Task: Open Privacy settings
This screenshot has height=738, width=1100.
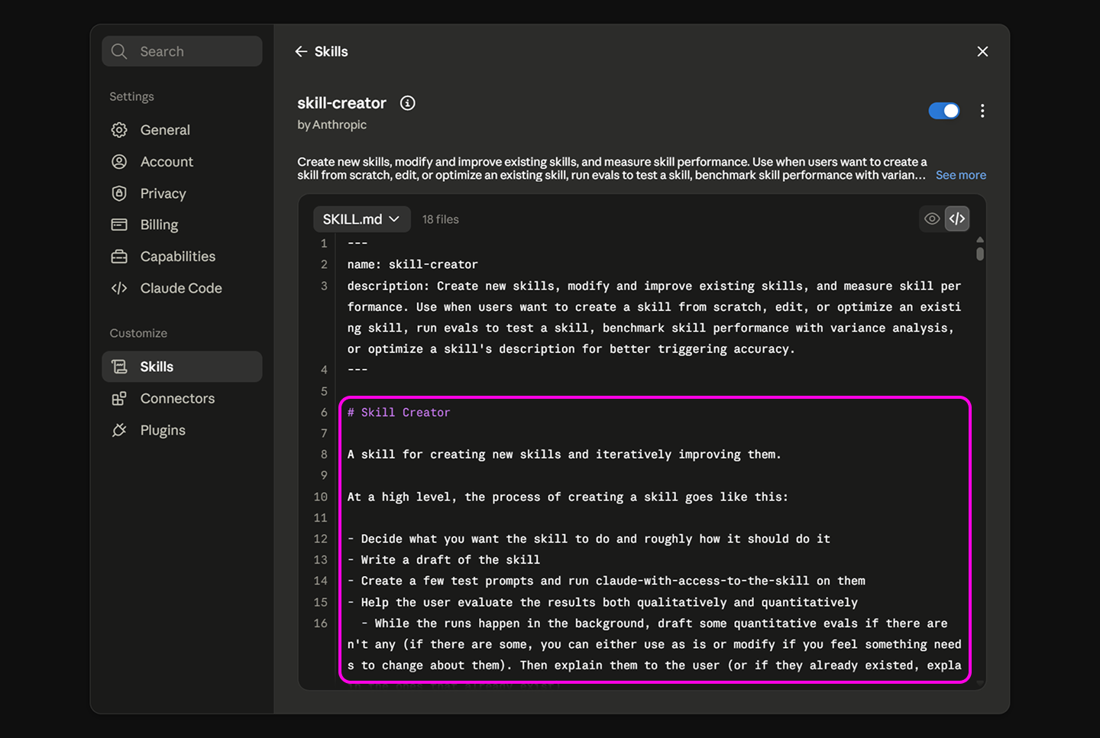Action: click(x=182, y=193)
